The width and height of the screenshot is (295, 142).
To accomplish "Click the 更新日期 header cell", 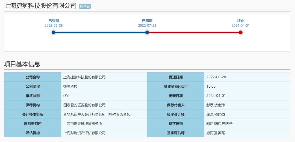I will pyautogui.click(x=176, y=96).
